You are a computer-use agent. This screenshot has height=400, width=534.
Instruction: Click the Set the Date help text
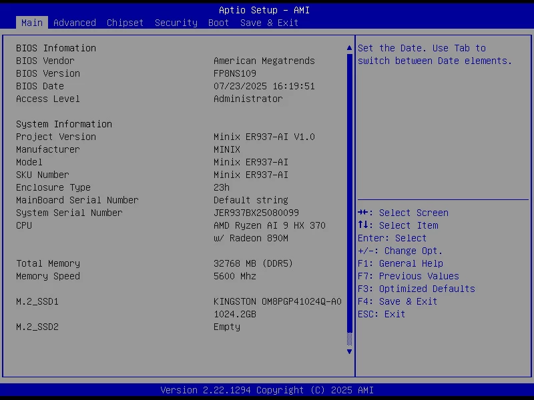point(435,55)
